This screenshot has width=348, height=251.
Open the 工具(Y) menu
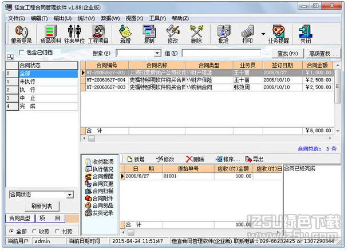[x=157, y=18]
